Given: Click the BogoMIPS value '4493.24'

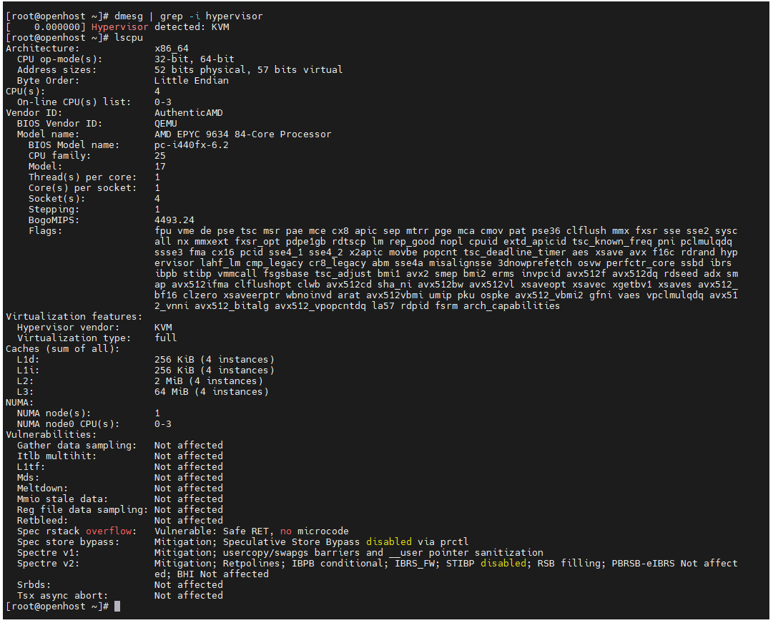Looking at the screenshot, I should pyautogui.click(x=174, y=220).
